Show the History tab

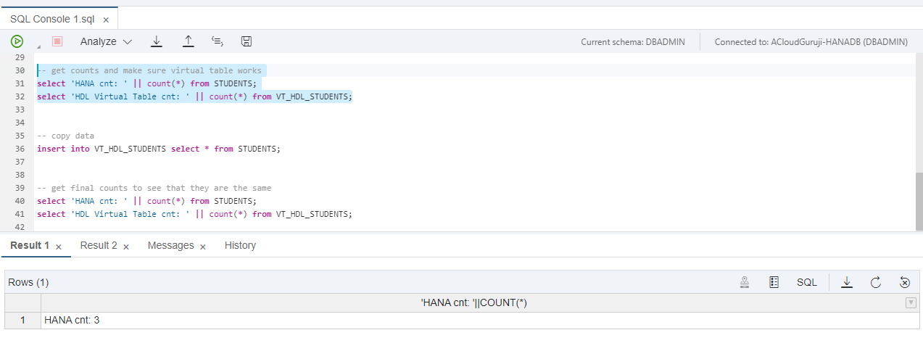(240, 246)
